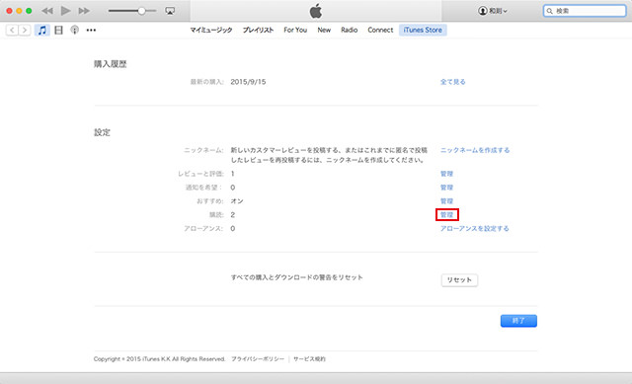Click the copyright iTunes K.K. text
Image resolution: width=632 pixels, height=384 pixels.
tap(159, 359)
